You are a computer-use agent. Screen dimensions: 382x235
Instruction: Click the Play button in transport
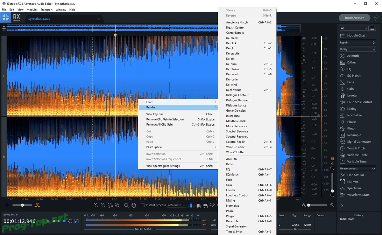59,221
